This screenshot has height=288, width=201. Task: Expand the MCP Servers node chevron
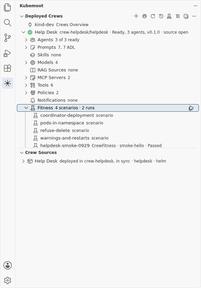pos(26,78)
